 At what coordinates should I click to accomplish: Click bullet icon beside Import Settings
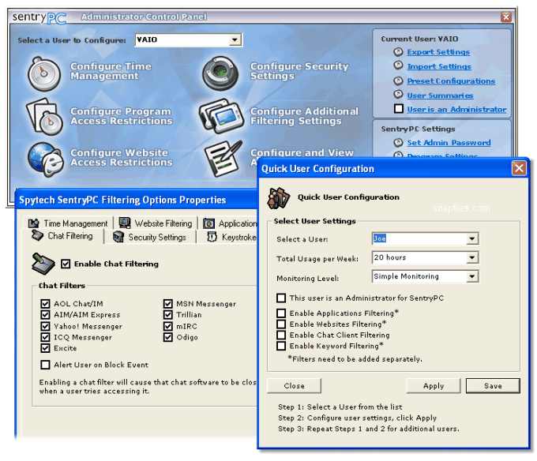[398, 65]
